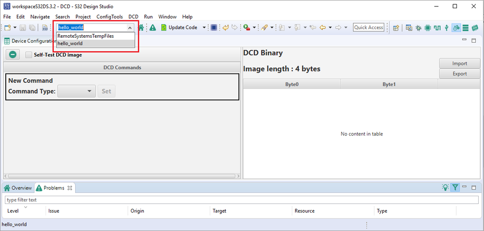The height and width of the screenshot is (231, 484).
Task: Select the Device Configuration tab
Action: [x=30, y=41]
